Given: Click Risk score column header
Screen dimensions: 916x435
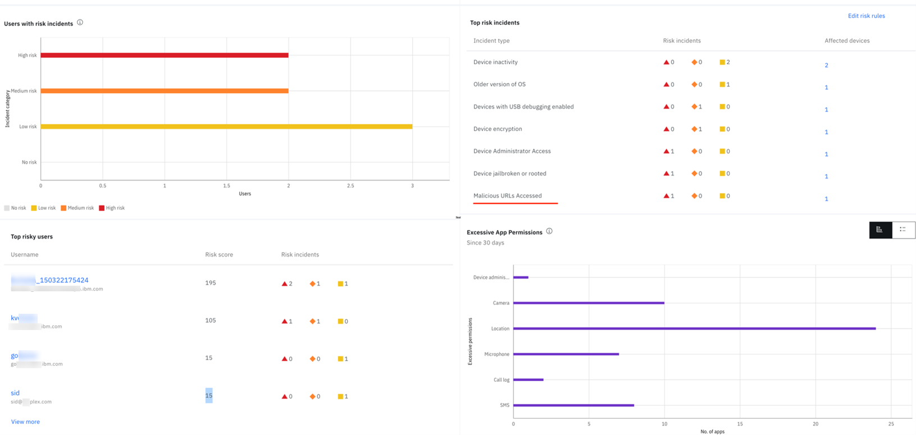Looking at the screenshot, I should pos(219,255).
